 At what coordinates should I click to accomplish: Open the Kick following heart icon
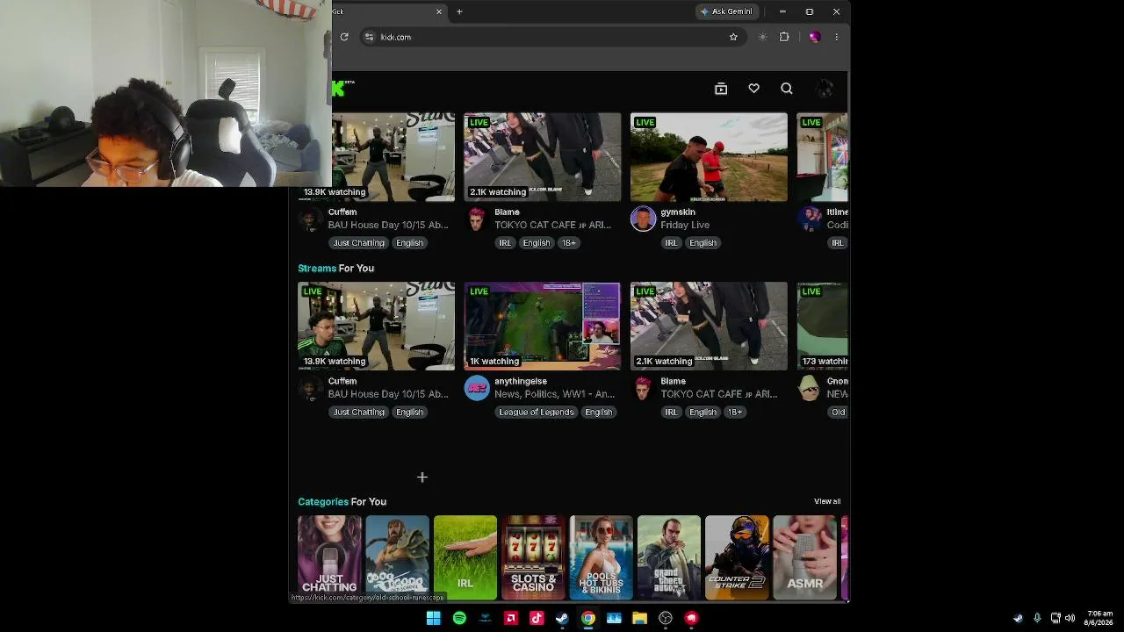point(753,89)
